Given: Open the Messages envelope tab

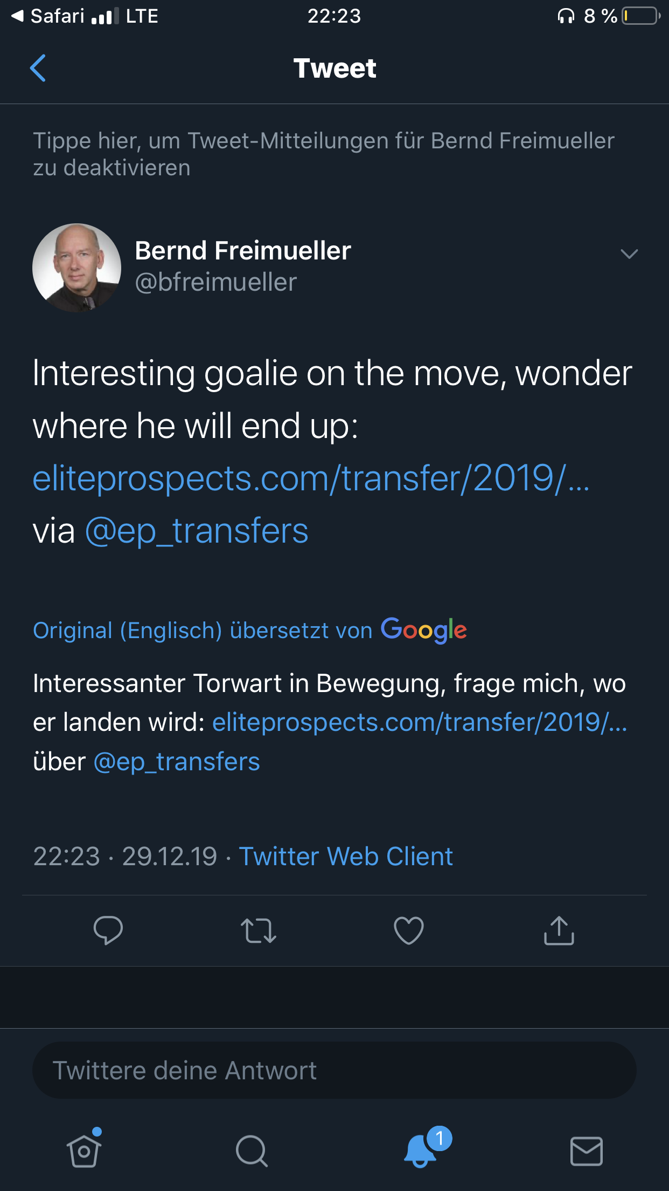Looking at the screenshot, I should [x=586, y=1150].
